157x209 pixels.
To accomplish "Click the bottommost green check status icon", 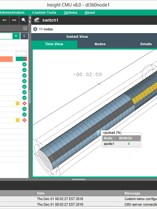I will 24,115.
